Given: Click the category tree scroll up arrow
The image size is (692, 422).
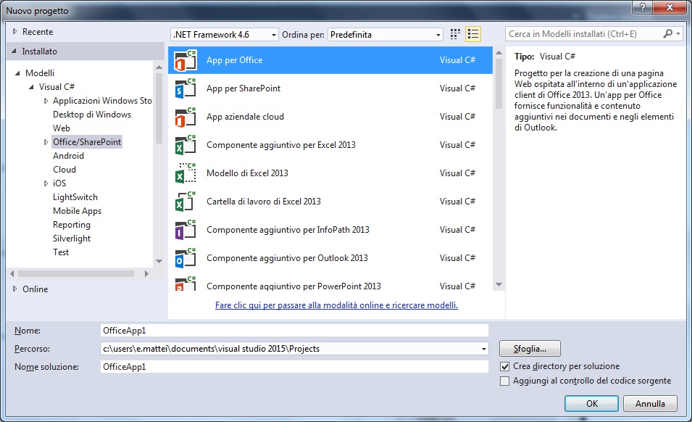Looking at the screenshot, I should pyautogui.click(x=159, y=67).
